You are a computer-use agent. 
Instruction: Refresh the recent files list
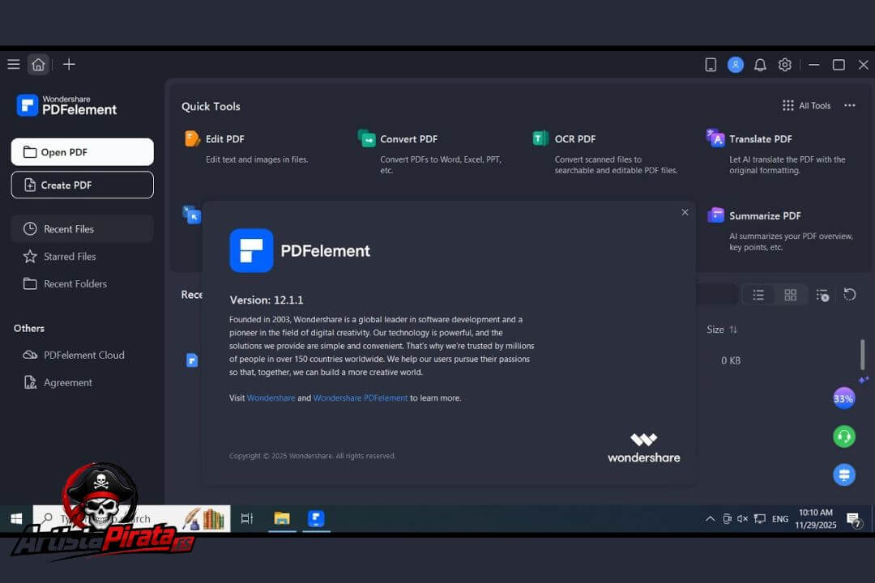(849, 294)
